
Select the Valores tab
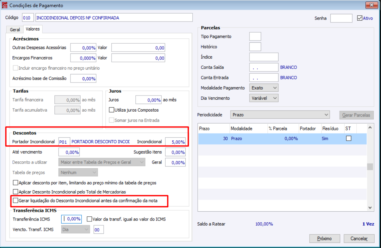(x=33, y=29)
